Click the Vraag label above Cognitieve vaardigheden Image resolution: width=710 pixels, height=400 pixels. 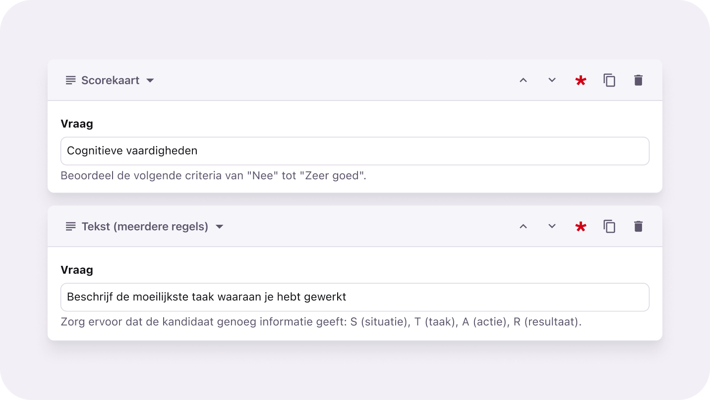pyautogui.click(x=77, y=124)
